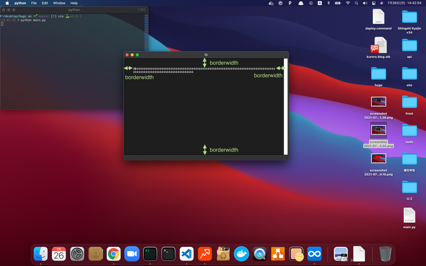Open the Terminal app icon in Dock

click(168, 254)
